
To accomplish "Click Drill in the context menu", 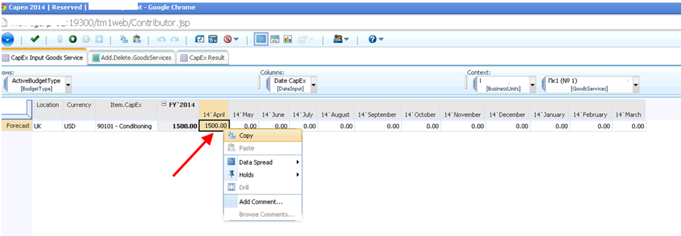I will pos(263,187).
